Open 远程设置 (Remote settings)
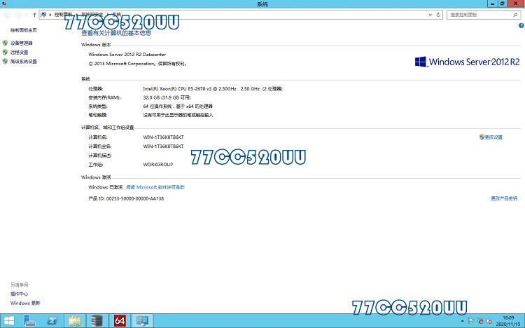 click(x=19, y=53)
